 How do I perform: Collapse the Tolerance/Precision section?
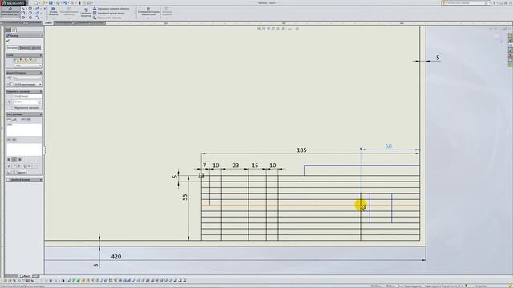point(41,73)
